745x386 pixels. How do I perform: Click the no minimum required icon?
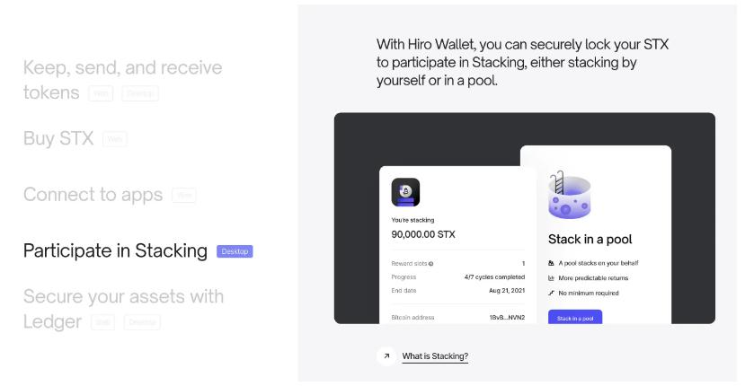pos(551,293)
